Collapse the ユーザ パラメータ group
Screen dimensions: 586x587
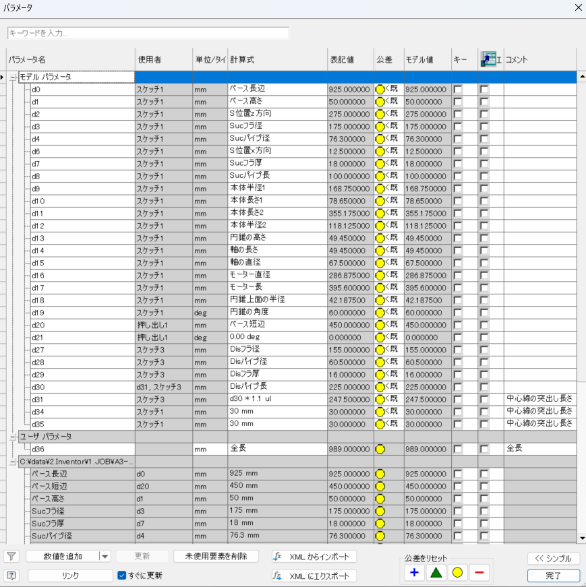pos(13,437)
